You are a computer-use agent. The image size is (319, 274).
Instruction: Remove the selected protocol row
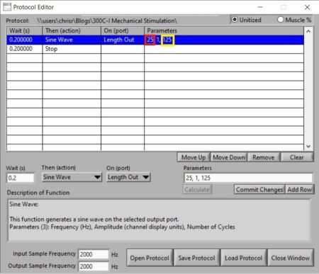264,157
